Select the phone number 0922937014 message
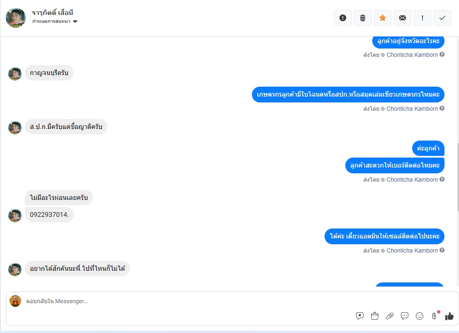459x333 pixels. pos(49,214)
